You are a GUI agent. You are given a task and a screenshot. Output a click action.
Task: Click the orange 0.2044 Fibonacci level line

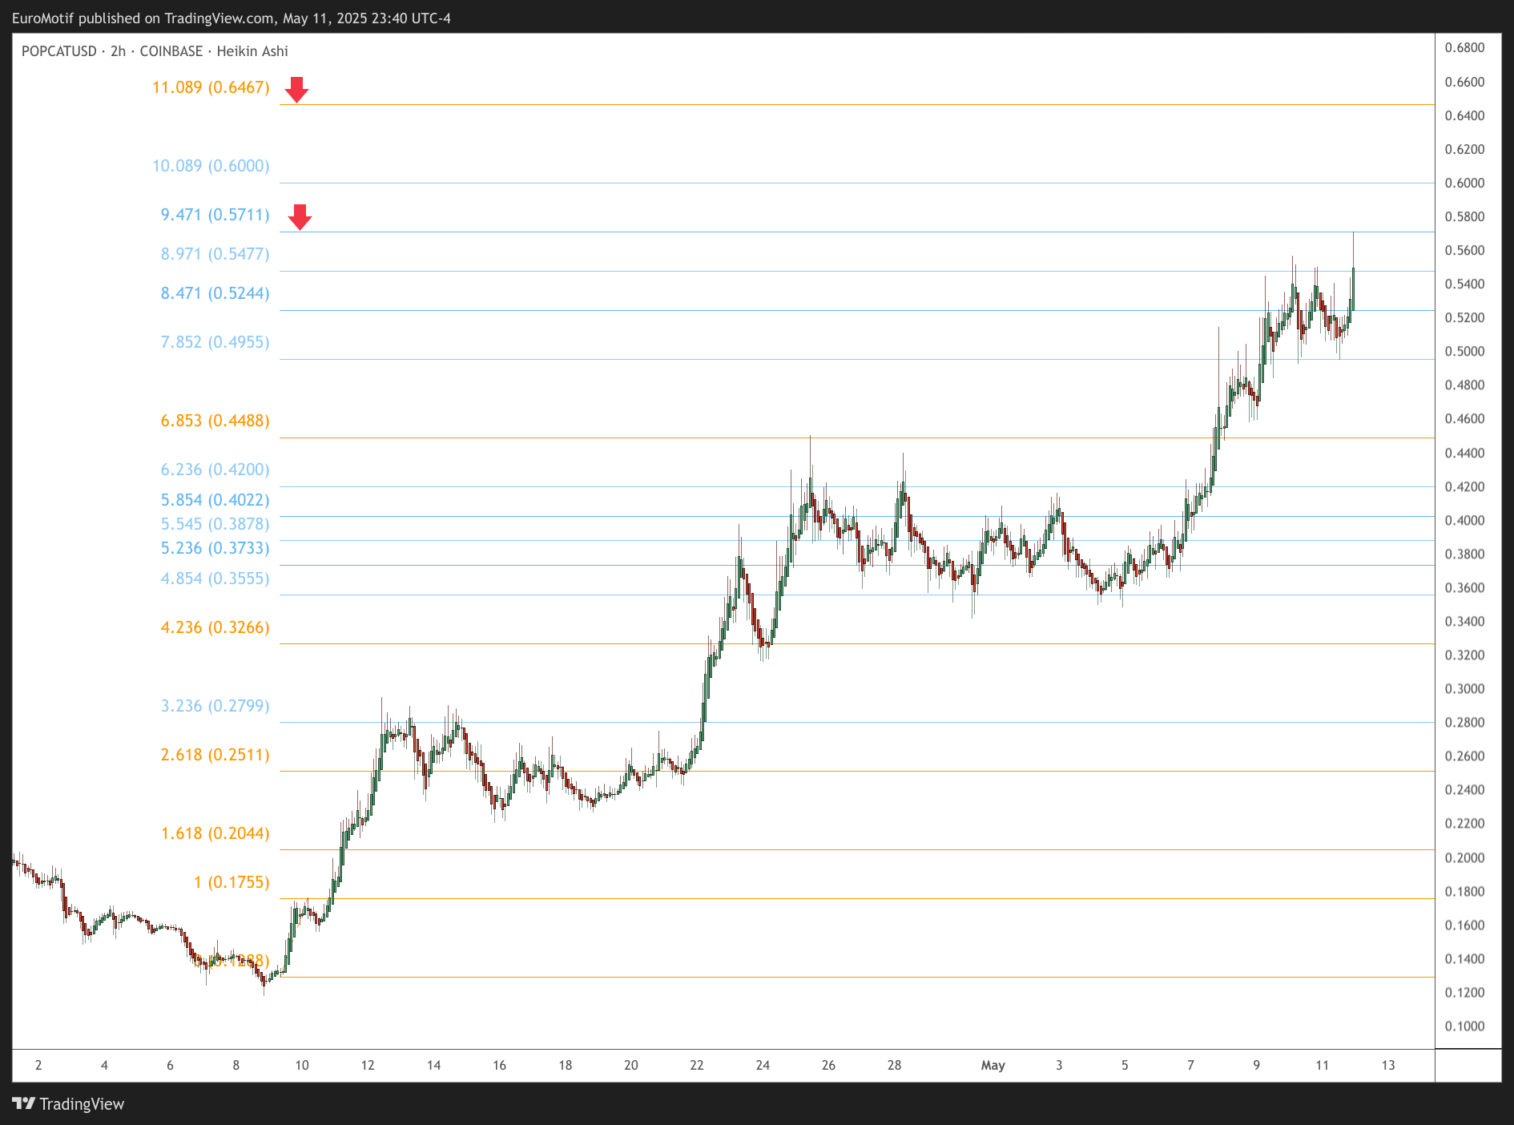point(857,849)
